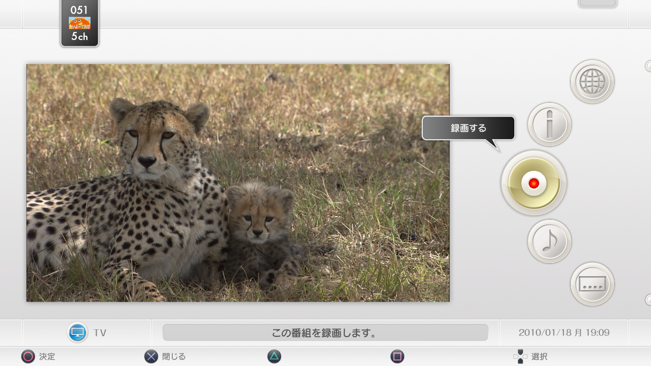Open the subtitles dots button
651x366 pixels.
coord(592,284)
